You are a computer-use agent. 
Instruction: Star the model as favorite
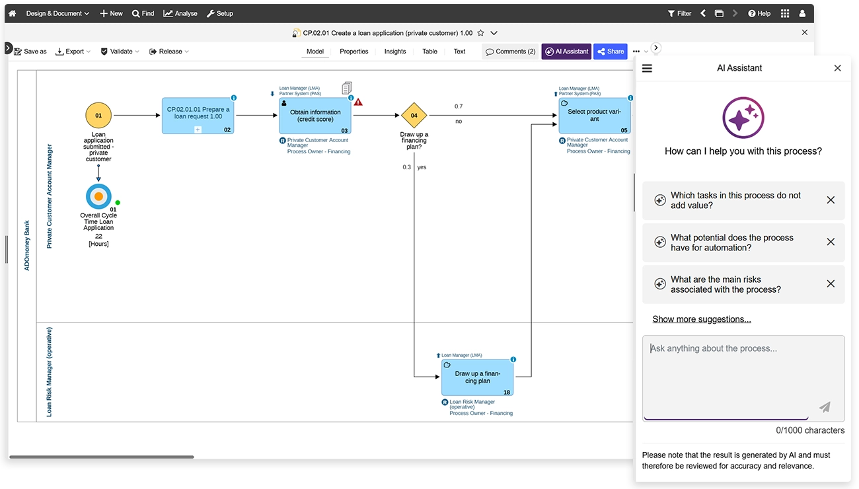click(x=481, y=33)
